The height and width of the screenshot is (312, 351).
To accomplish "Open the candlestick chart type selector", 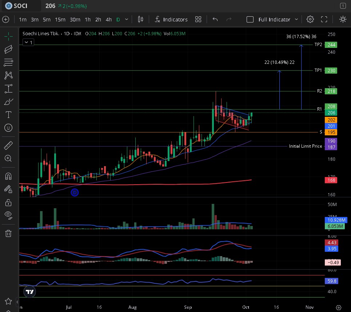I will (x=140, y=20).
